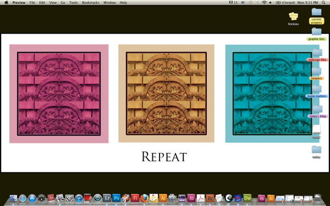Open the printer utility dock icon
Screen dimensions: 330x206
pyautogui.click(x=172, y=198)
